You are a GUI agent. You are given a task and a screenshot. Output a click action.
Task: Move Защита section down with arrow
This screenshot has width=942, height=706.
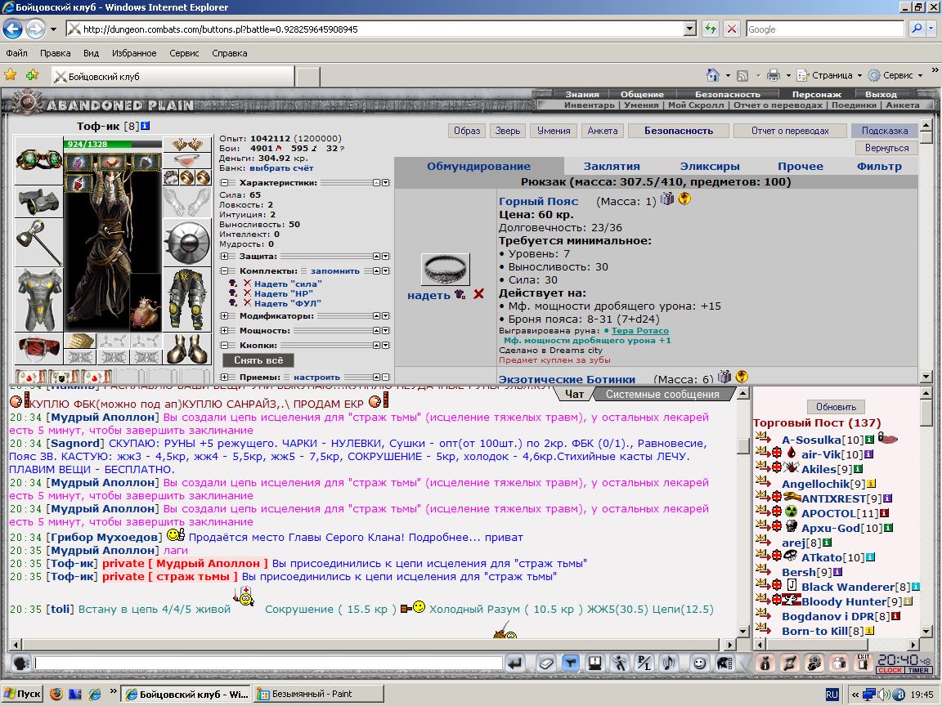[x=386, y=256]
